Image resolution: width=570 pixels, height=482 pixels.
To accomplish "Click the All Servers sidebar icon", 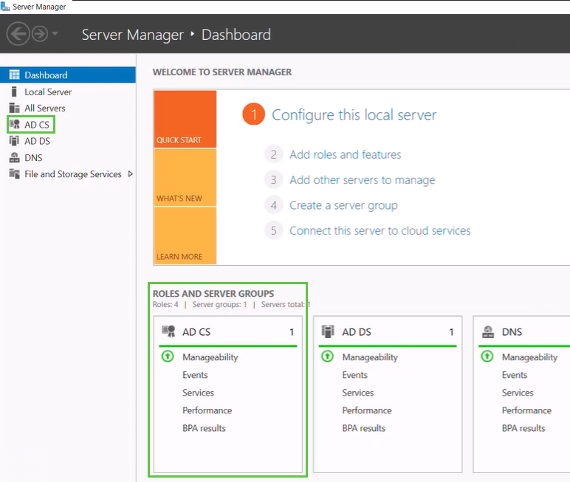I will coord(14,109).
